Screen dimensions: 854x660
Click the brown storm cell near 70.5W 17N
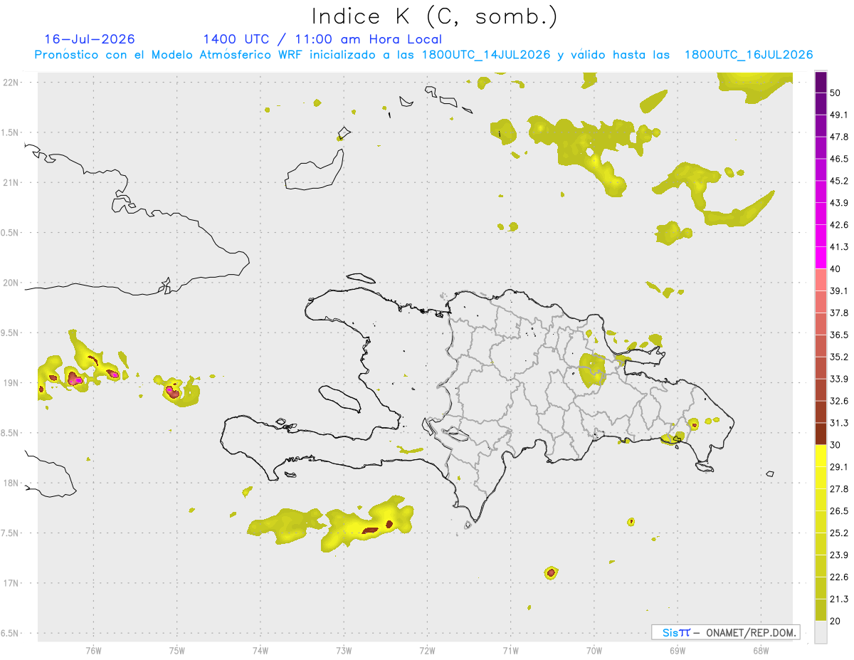point(551,572)
